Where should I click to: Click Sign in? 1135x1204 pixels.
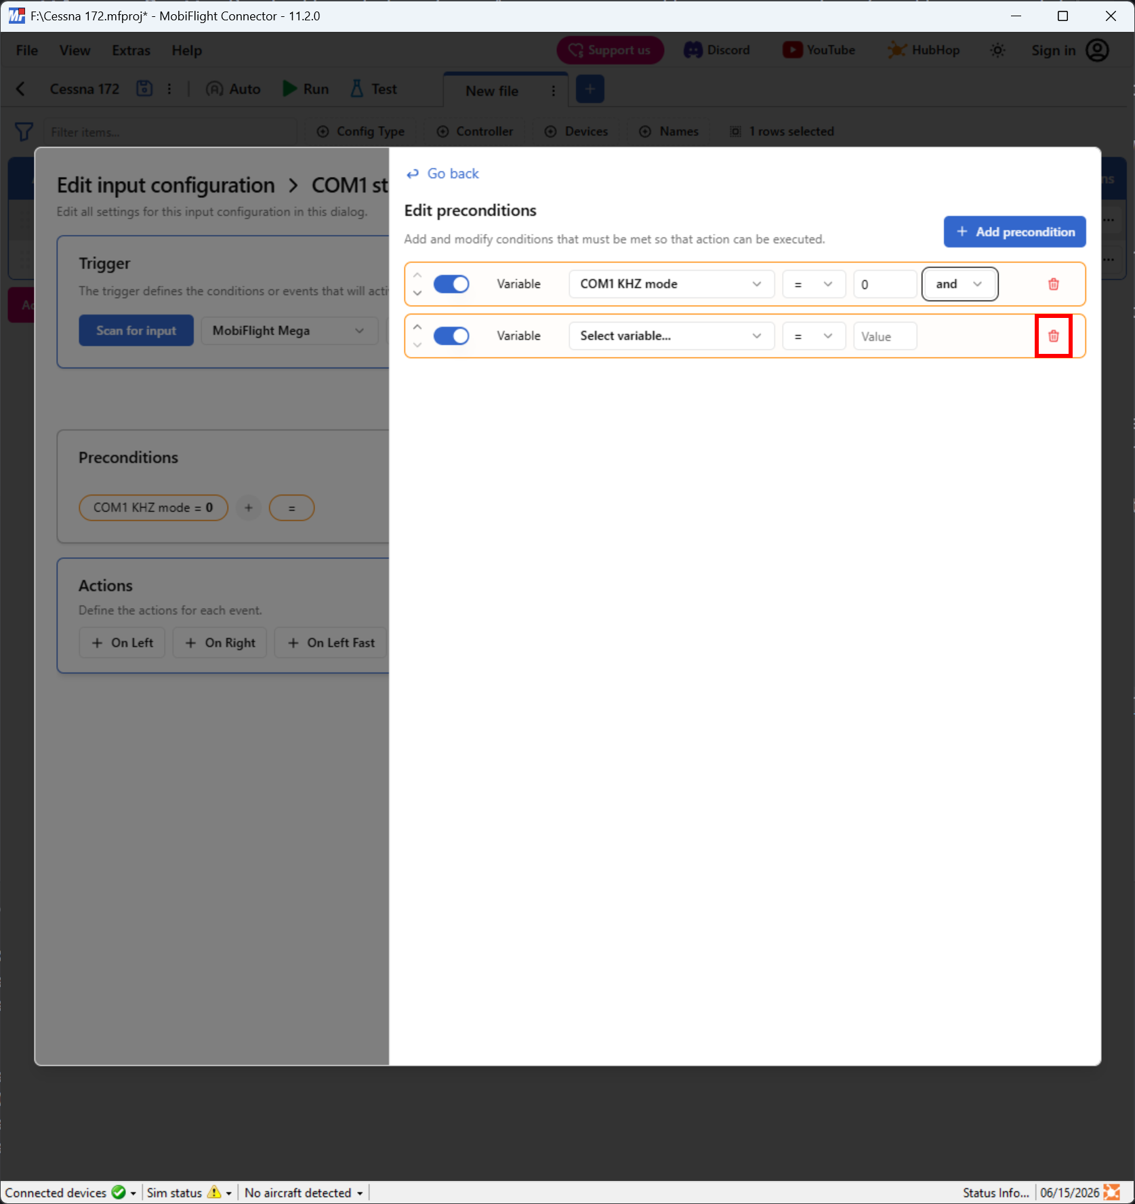pos(1054,50)
